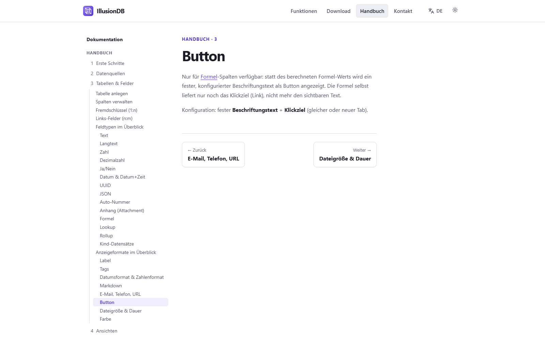
Task: Click the IllusionDB brand name
Action: click(x=111, y=11)
